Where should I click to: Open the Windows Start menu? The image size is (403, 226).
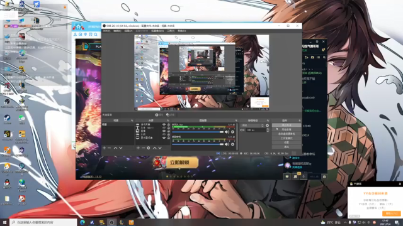[4, 222]
